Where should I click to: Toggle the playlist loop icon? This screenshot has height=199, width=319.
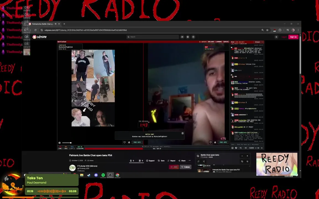point(198,161)
